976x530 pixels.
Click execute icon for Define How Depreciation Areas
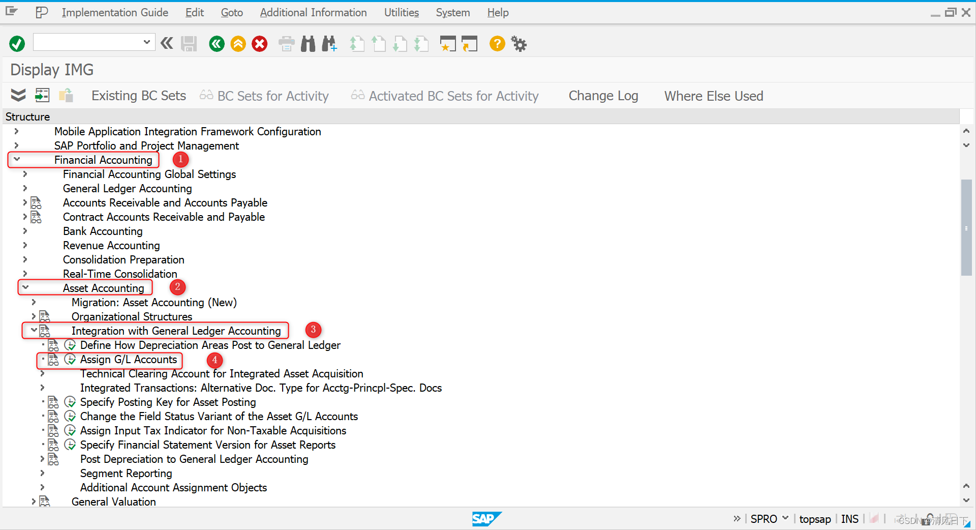pos(70,345)
